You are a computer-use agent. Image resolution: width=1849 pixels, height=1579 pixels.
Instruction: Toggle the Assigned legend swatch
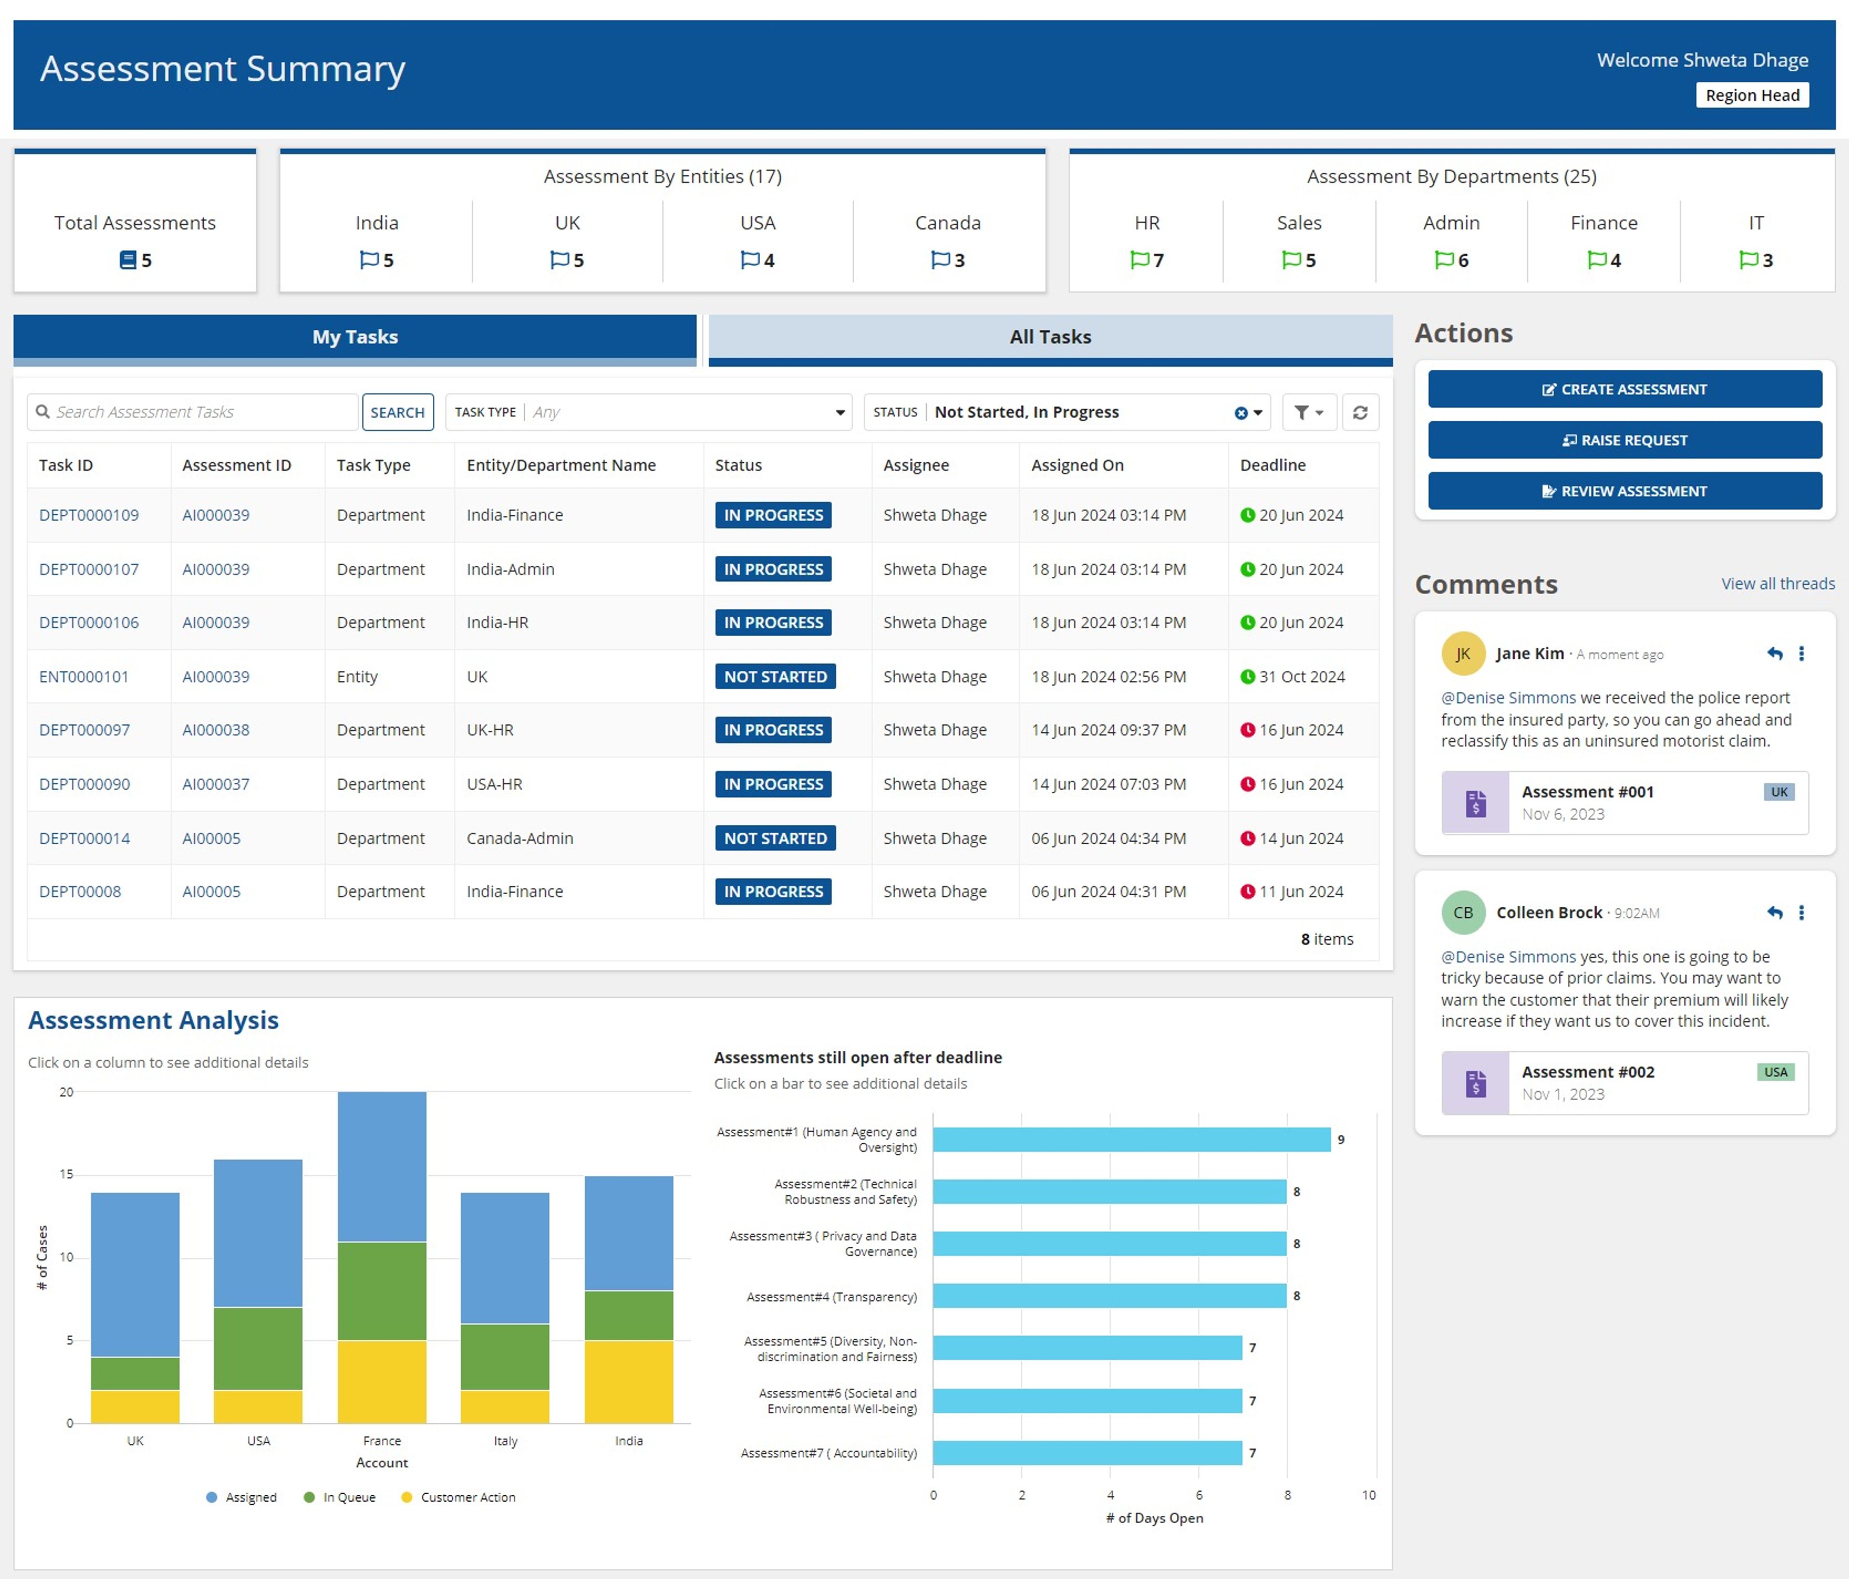pyautogui.click(x=211, y=1498)
